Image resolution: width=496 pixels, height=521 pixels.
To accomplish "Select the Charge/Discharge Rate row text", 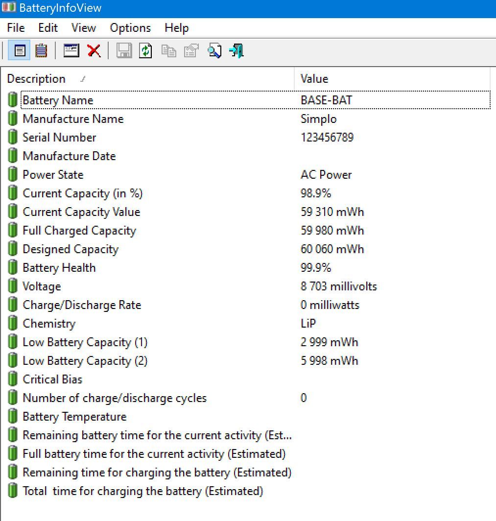I will 82,305.
